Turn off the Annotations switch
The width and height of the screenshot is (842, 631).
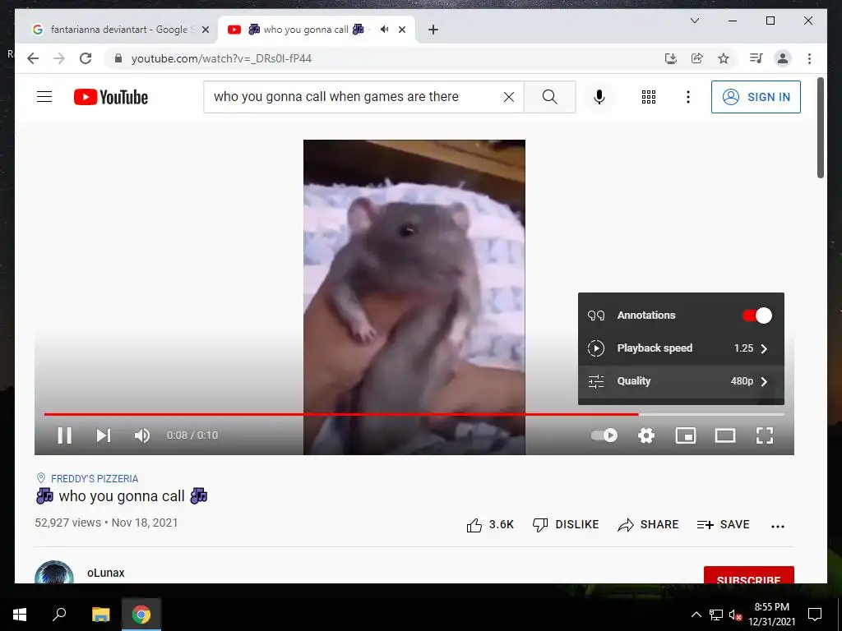coord(757,315)
